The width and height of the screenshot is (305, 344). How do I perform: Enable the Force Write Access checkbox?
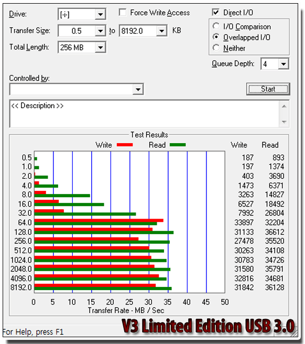click(123, 13)
